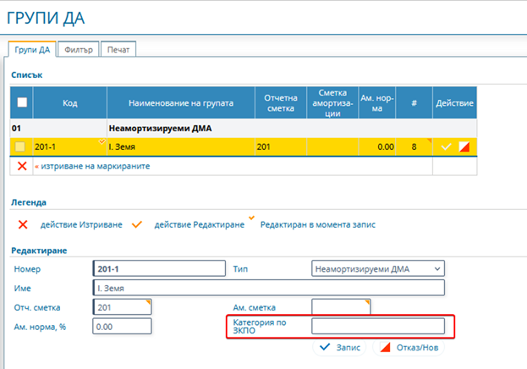Click the legend text действие Редактиране

[200, 224]
